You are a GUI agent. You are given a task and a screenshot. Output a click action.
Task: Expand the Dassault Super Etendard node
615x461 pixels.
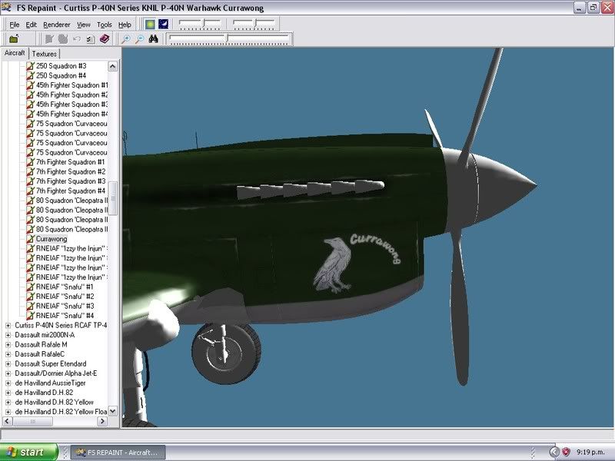[8, 363]
